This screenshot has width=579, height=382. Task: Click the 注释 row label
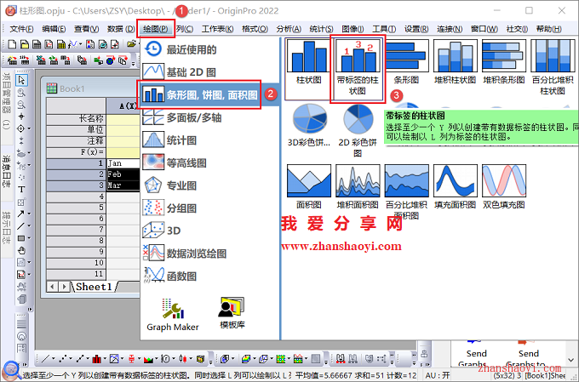pyautogui.click(x=76, y=140)
